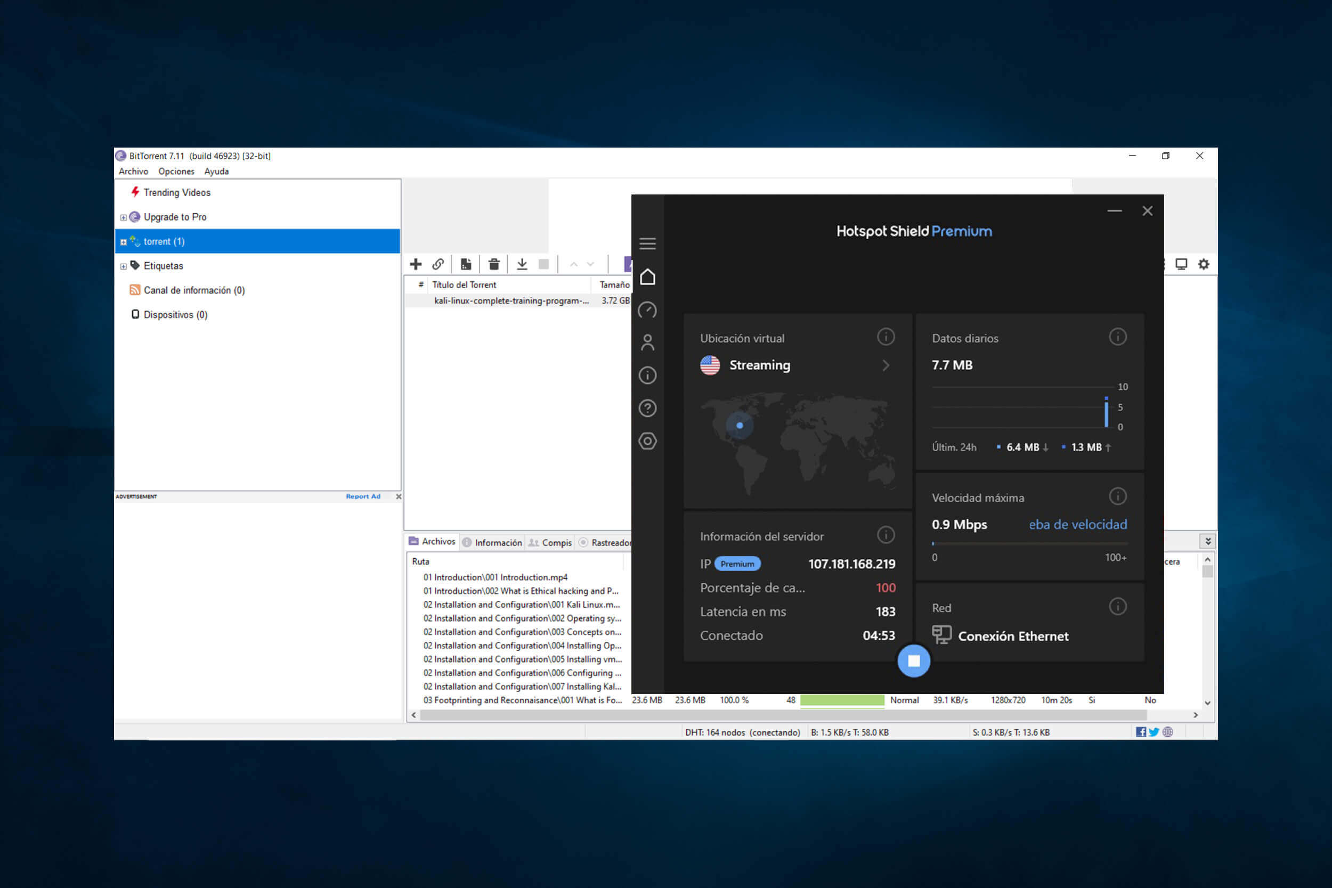Click the Ruta column header

tap(421, 561)
